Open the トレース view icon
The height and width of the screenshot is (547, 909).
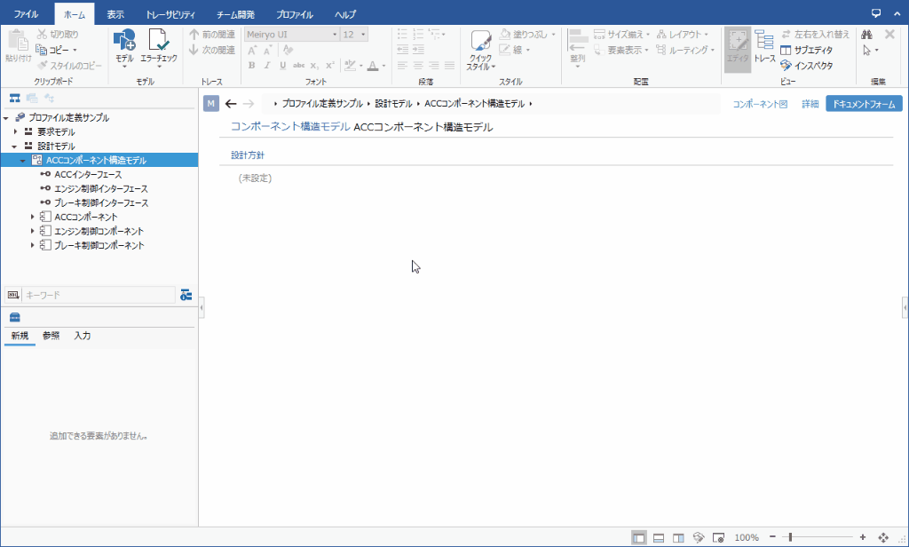(x=764, y=47)
